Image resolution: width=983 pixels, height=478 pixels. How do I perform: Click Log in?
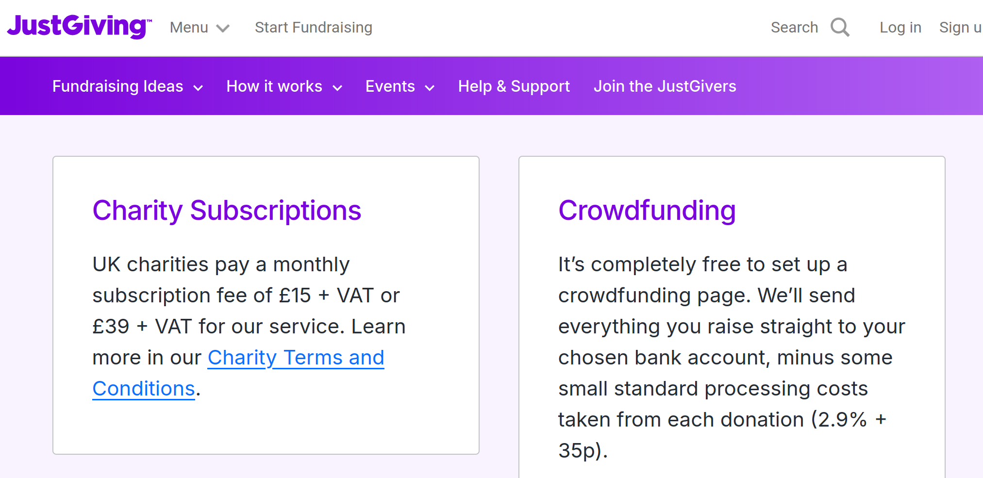tap(900, 27)
